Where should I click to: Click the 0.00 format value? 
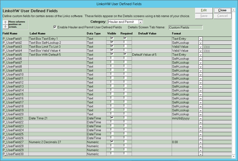tap(175, 142)
